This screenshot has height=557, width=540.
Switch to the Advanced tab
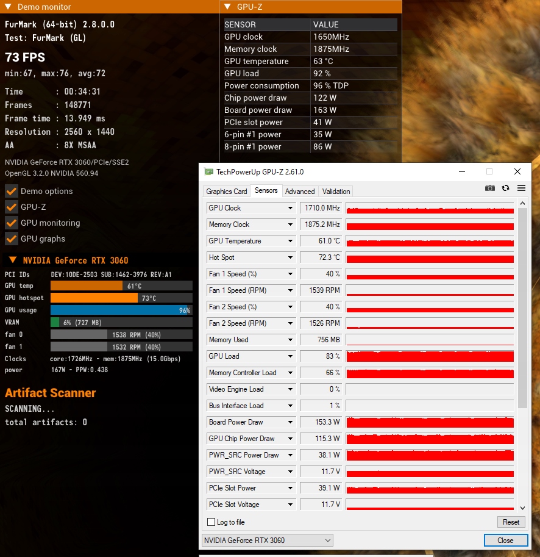click(300, 192)
